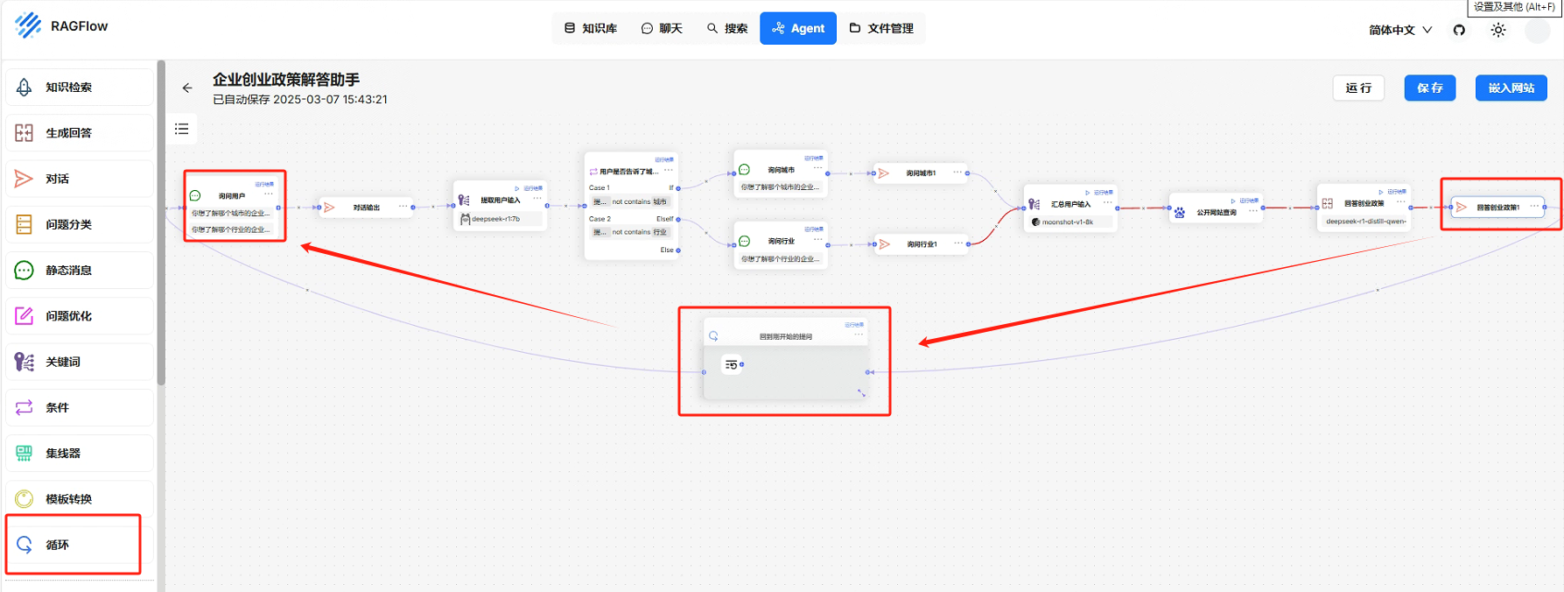The image size is (1564, 592).
Task: Open the three-dot menu on 回答创业政策 node
Action: coord(1400,201)
